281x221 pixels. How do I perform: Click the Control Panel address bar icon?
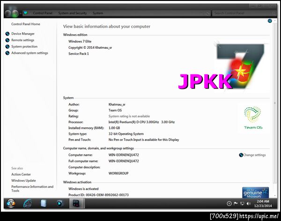26,13
